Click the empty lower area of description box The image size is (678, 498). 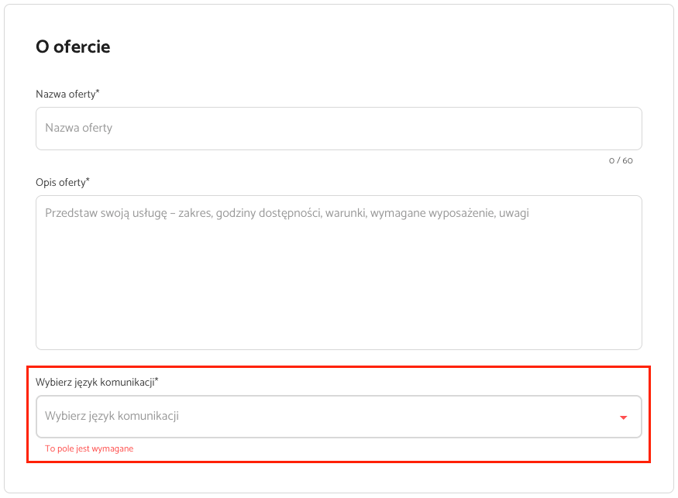click(x=339, y=303)
